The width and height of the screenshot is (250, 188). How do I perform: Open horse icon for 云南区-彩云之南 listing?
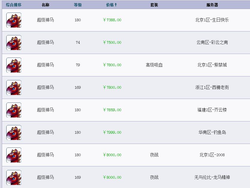(14, 43)
